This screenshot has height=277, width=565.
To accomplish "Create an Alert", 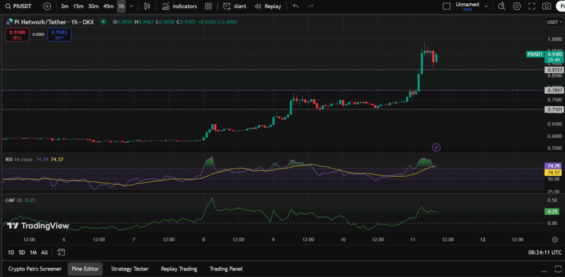I will [234, 6].
